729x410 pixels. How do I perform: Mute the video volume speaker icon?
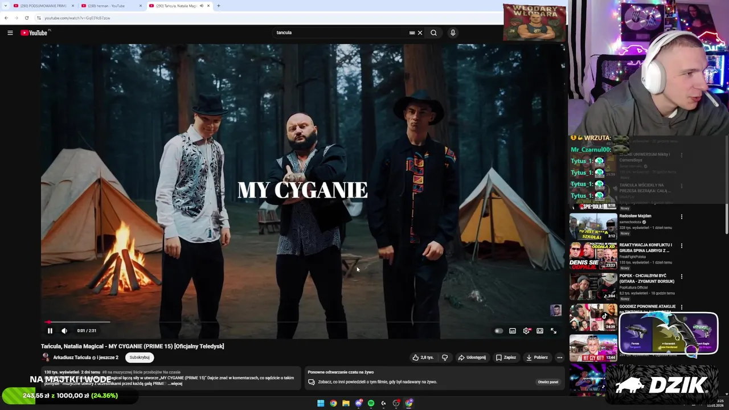(64, 331)
